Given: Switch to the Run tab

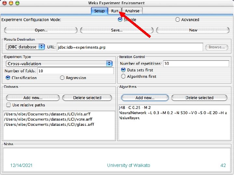Looking at the screenshot, I should click(115, 11).
